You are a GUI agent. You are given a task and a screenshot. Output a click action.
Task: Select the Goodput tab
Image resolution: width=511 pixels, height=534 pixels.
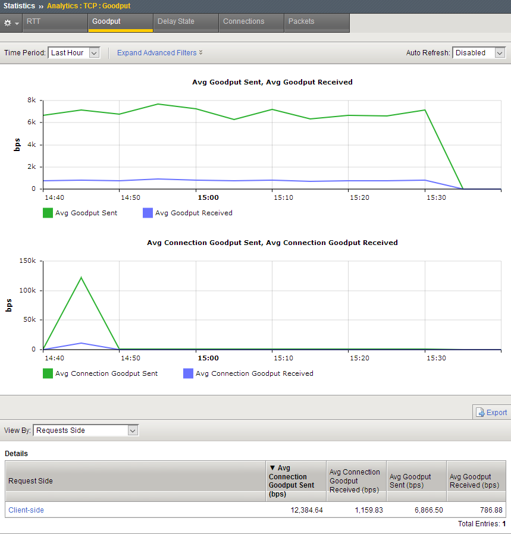(x=120, y=21)
